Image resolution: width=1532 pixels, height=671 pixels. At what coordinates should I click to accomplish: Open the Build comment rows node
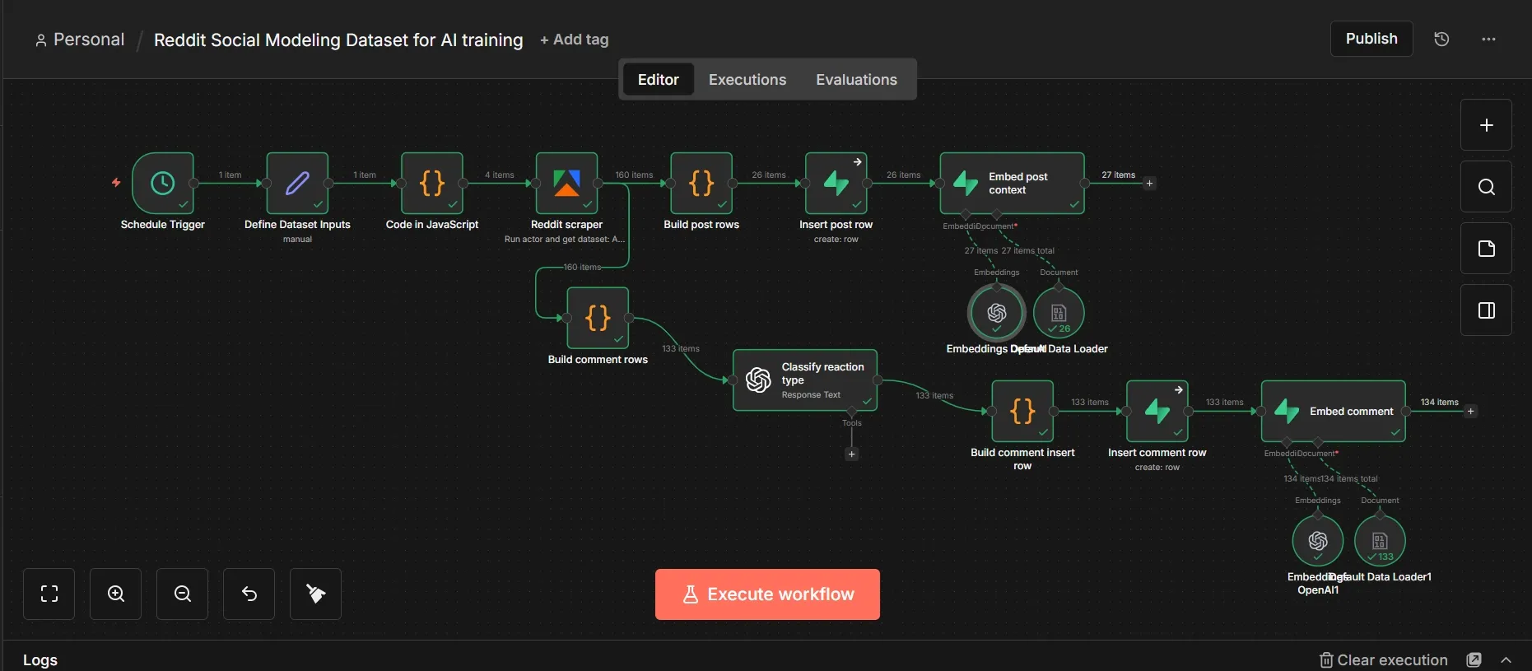pos(598,318)
